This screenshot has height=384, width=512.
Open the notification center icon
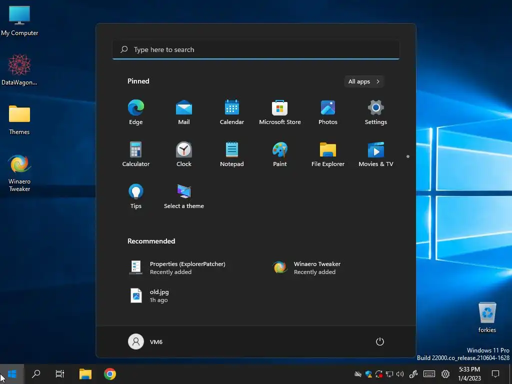click(x=495, y=374)
